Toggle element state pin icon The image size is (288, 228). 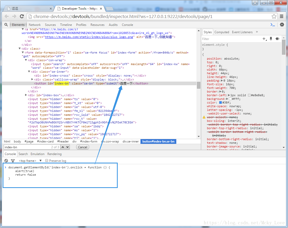271,39
